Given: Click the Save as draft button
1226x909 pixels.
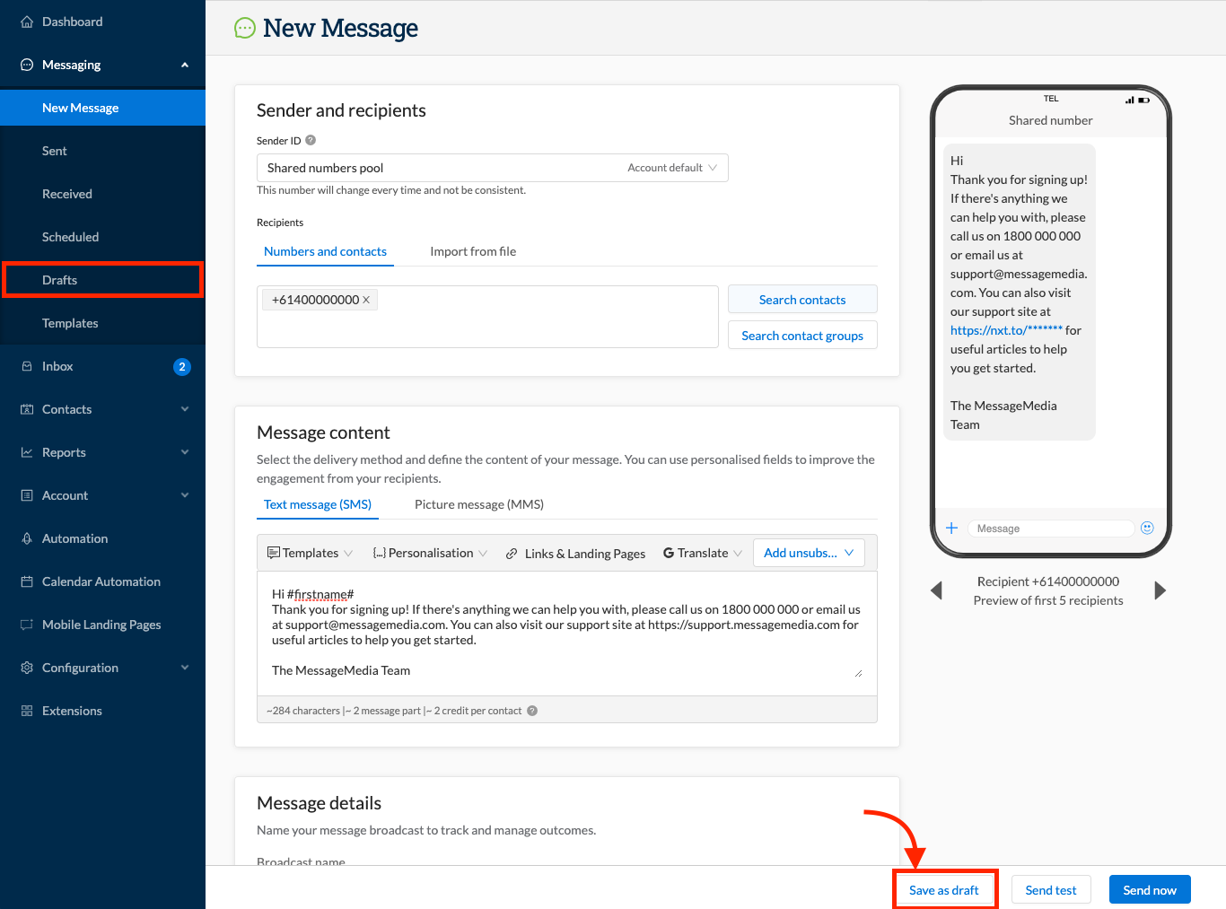Looking at the screenshot, I should click(944, 889).
